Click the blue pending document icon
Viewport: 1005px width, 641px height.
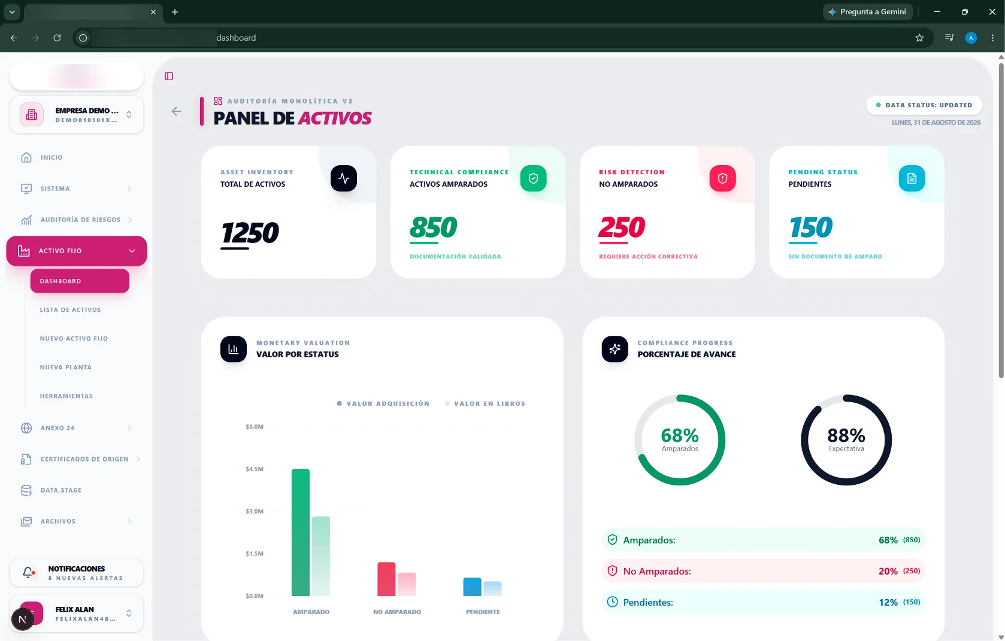tap(912, 178)
